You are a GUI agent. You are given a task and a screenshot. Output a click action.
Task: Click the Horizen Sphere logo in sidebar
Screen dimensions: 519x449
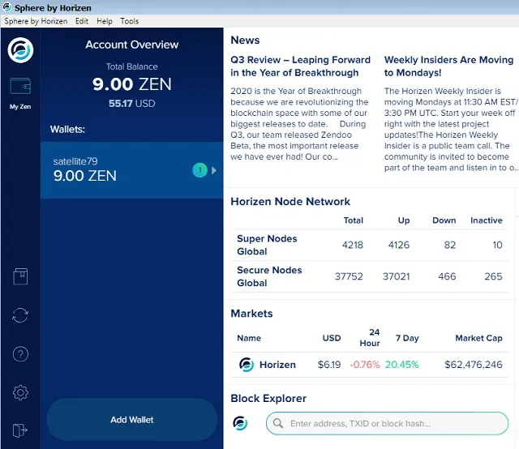pos(20,50)
